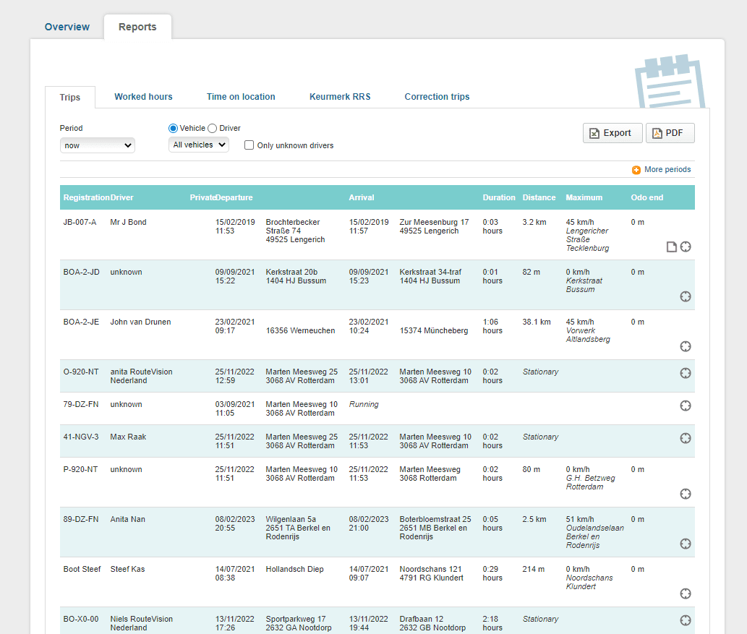747x634 pixels.
Task: Click 51 km/h maximum speed value
Action: point(580,519)
